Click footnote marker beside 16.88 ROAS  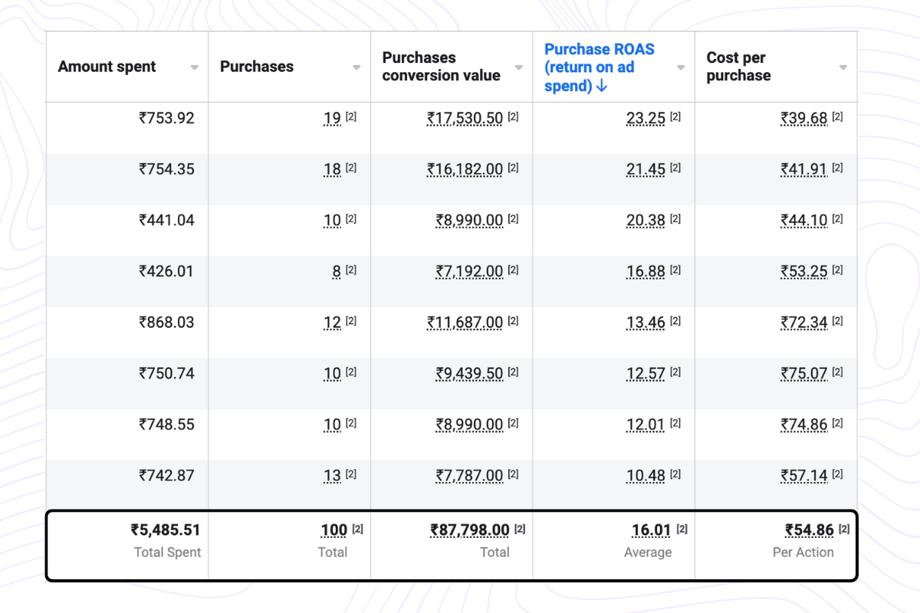pos(675,270)
